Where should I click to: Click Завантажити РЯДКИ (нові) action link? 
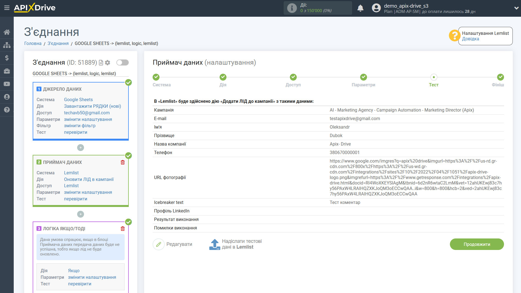click(x=93, y=106)
